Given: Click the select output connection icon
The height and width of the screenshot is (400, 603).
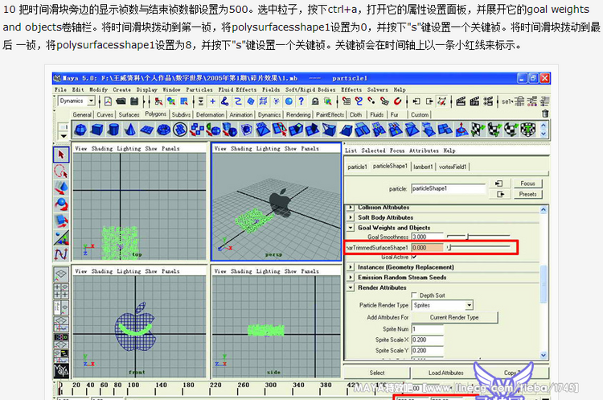Looking at the screenshot, I should click(500, 194).
